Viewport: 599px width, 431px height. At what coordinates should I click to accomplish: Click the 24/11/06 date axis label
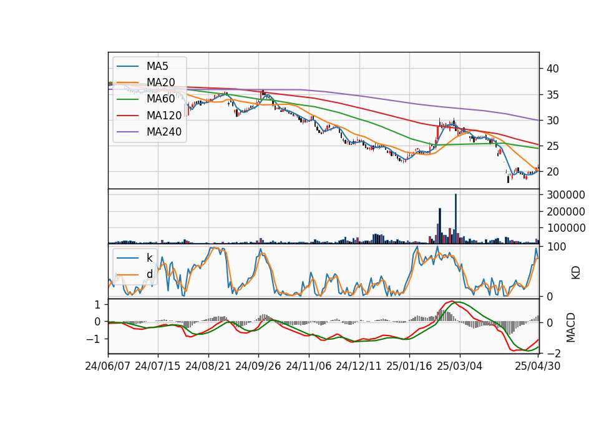(309, 367)
